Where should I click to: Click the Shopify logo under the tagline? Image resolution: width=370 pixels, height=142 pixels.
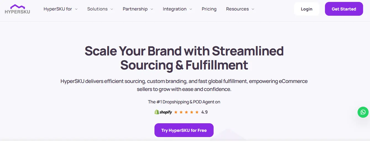(x=163, y=112)
